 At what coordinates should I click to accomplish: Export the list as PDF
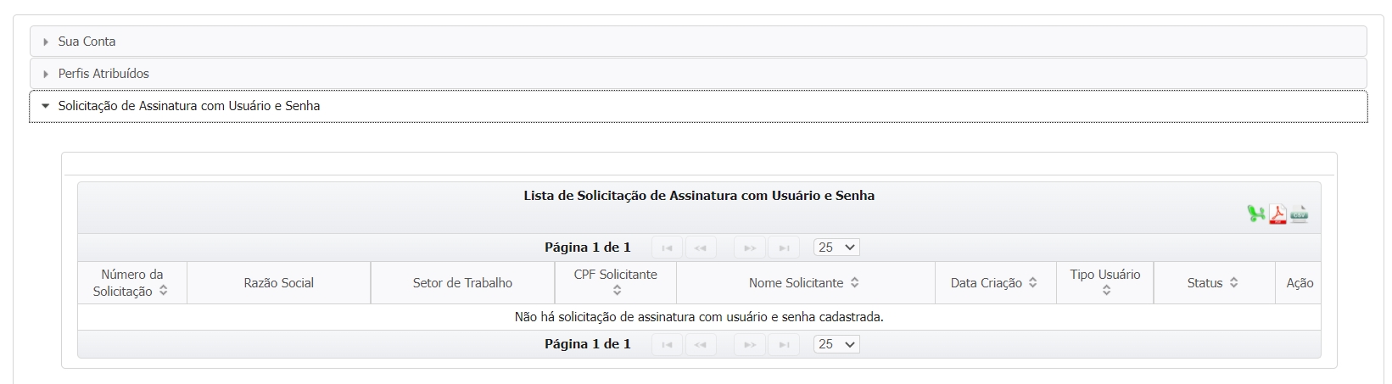1277,214
